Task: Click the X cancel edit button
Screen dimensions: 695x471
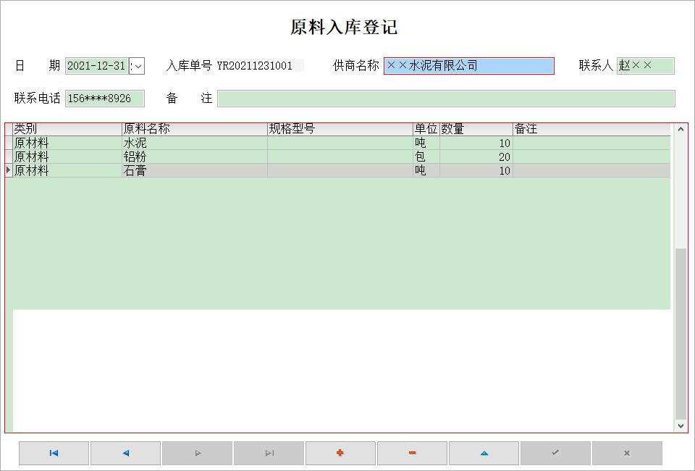Action: pos(627,453)
